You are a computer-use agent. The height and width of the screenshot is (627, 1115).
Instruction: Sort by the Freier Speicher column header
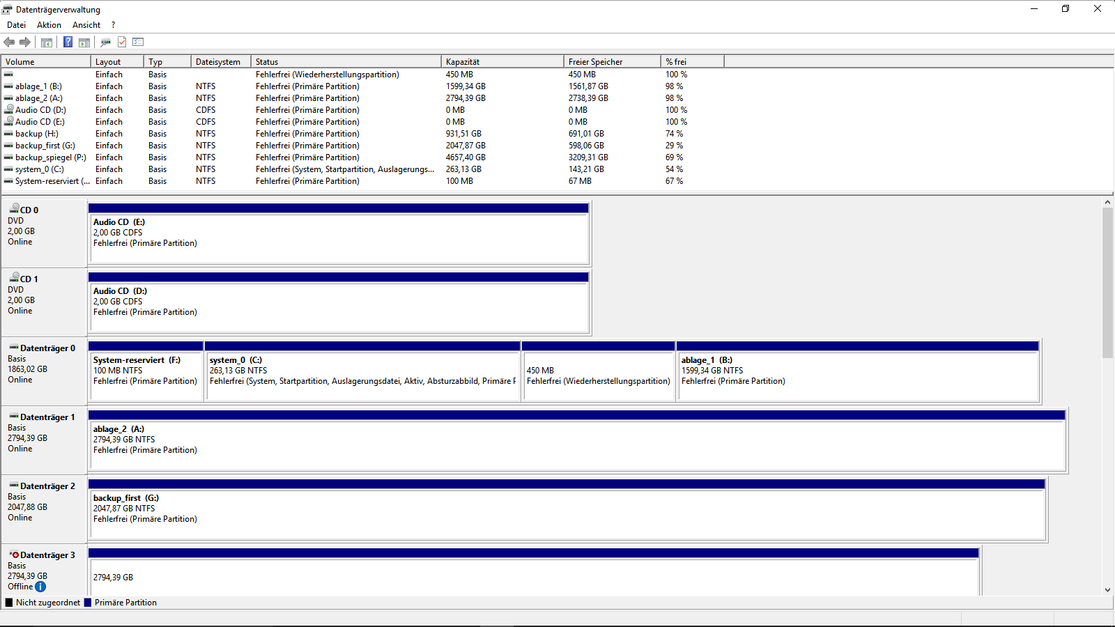pyautogui.click(x=613, y=62)
